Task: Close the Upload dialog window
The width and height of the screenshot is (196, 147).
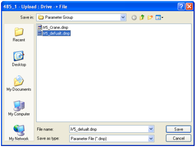Action: click(x=189, y=6)
